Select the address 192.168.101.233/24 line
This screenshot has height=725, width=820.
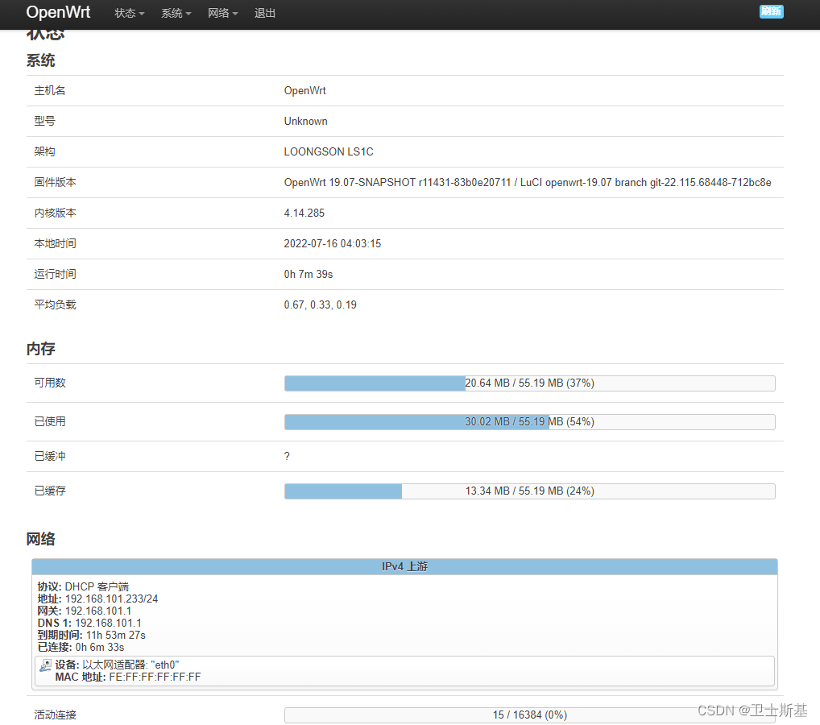pyautogui.click(x=97, y=599)
